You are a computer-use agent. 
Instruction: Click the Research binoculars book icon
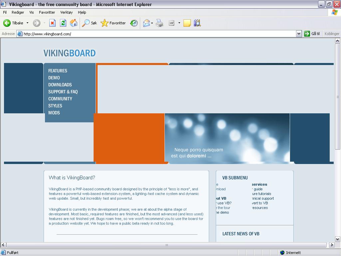197,23
